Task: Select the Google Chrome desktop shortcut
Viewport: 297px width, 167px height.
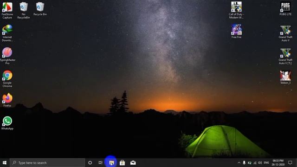Action: [7, 79]
